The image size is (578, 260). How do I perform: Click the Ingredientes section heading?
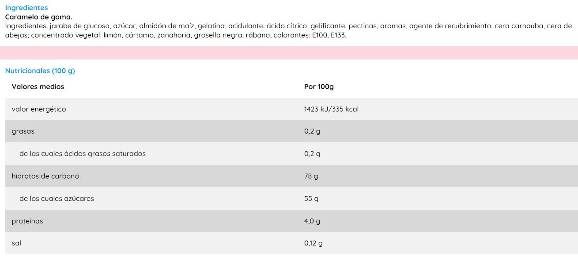click(26, 8)
